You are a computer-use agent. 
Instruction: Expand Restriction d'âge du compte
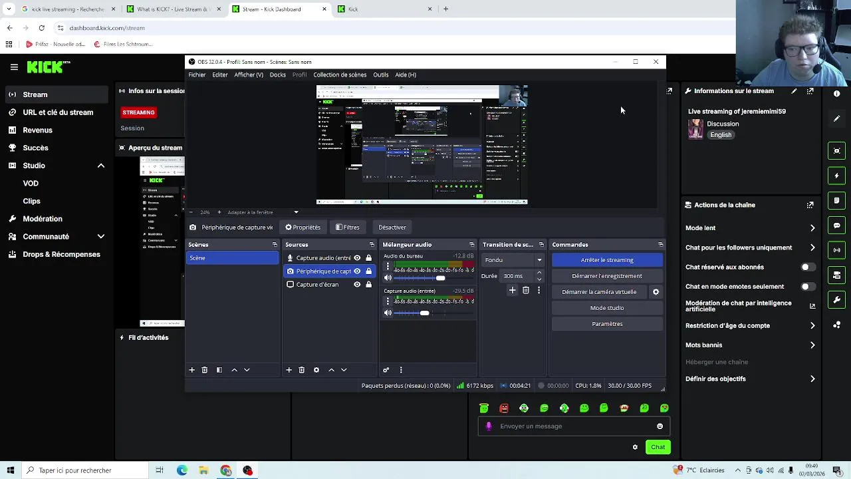point(812,326)
